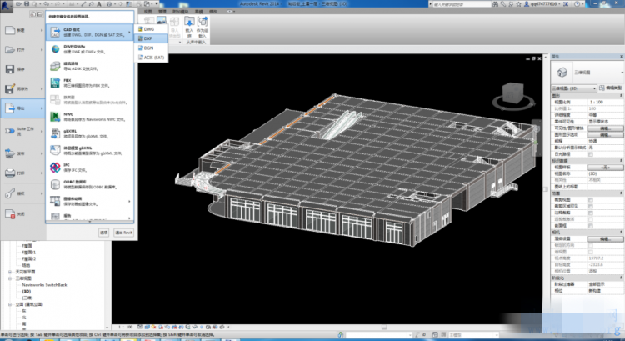Click the Save disk icon in quick access toolbar

click(27, 3)
